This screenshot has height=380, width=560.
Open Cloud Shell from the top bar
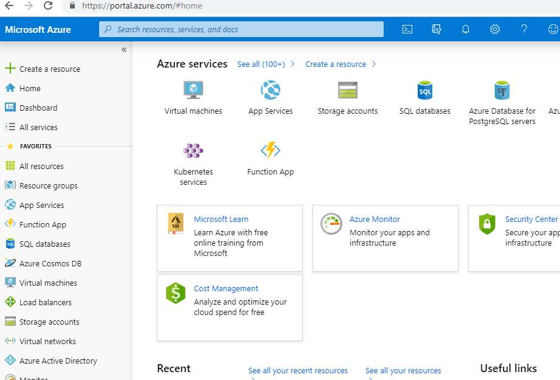coord(407,29)
